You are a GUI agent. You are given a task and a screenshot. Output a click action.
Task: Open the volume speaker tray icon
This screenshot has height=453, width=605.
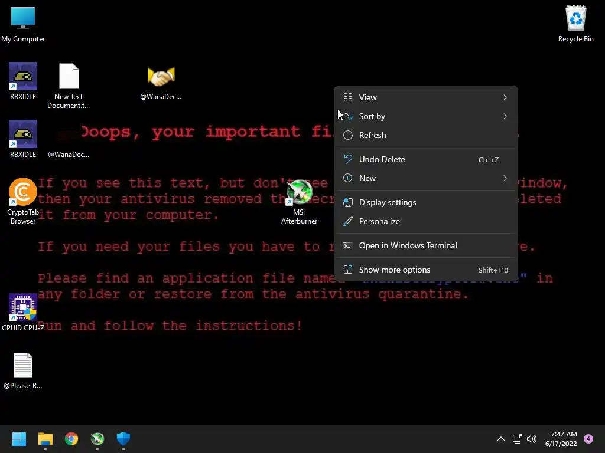(532, 439)
